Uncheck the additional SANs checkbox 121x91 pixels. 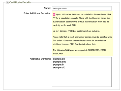point(54,15)
